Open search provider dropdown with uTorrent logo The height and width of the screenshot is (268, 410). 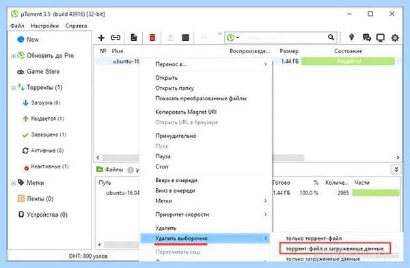tap(233, 38)
